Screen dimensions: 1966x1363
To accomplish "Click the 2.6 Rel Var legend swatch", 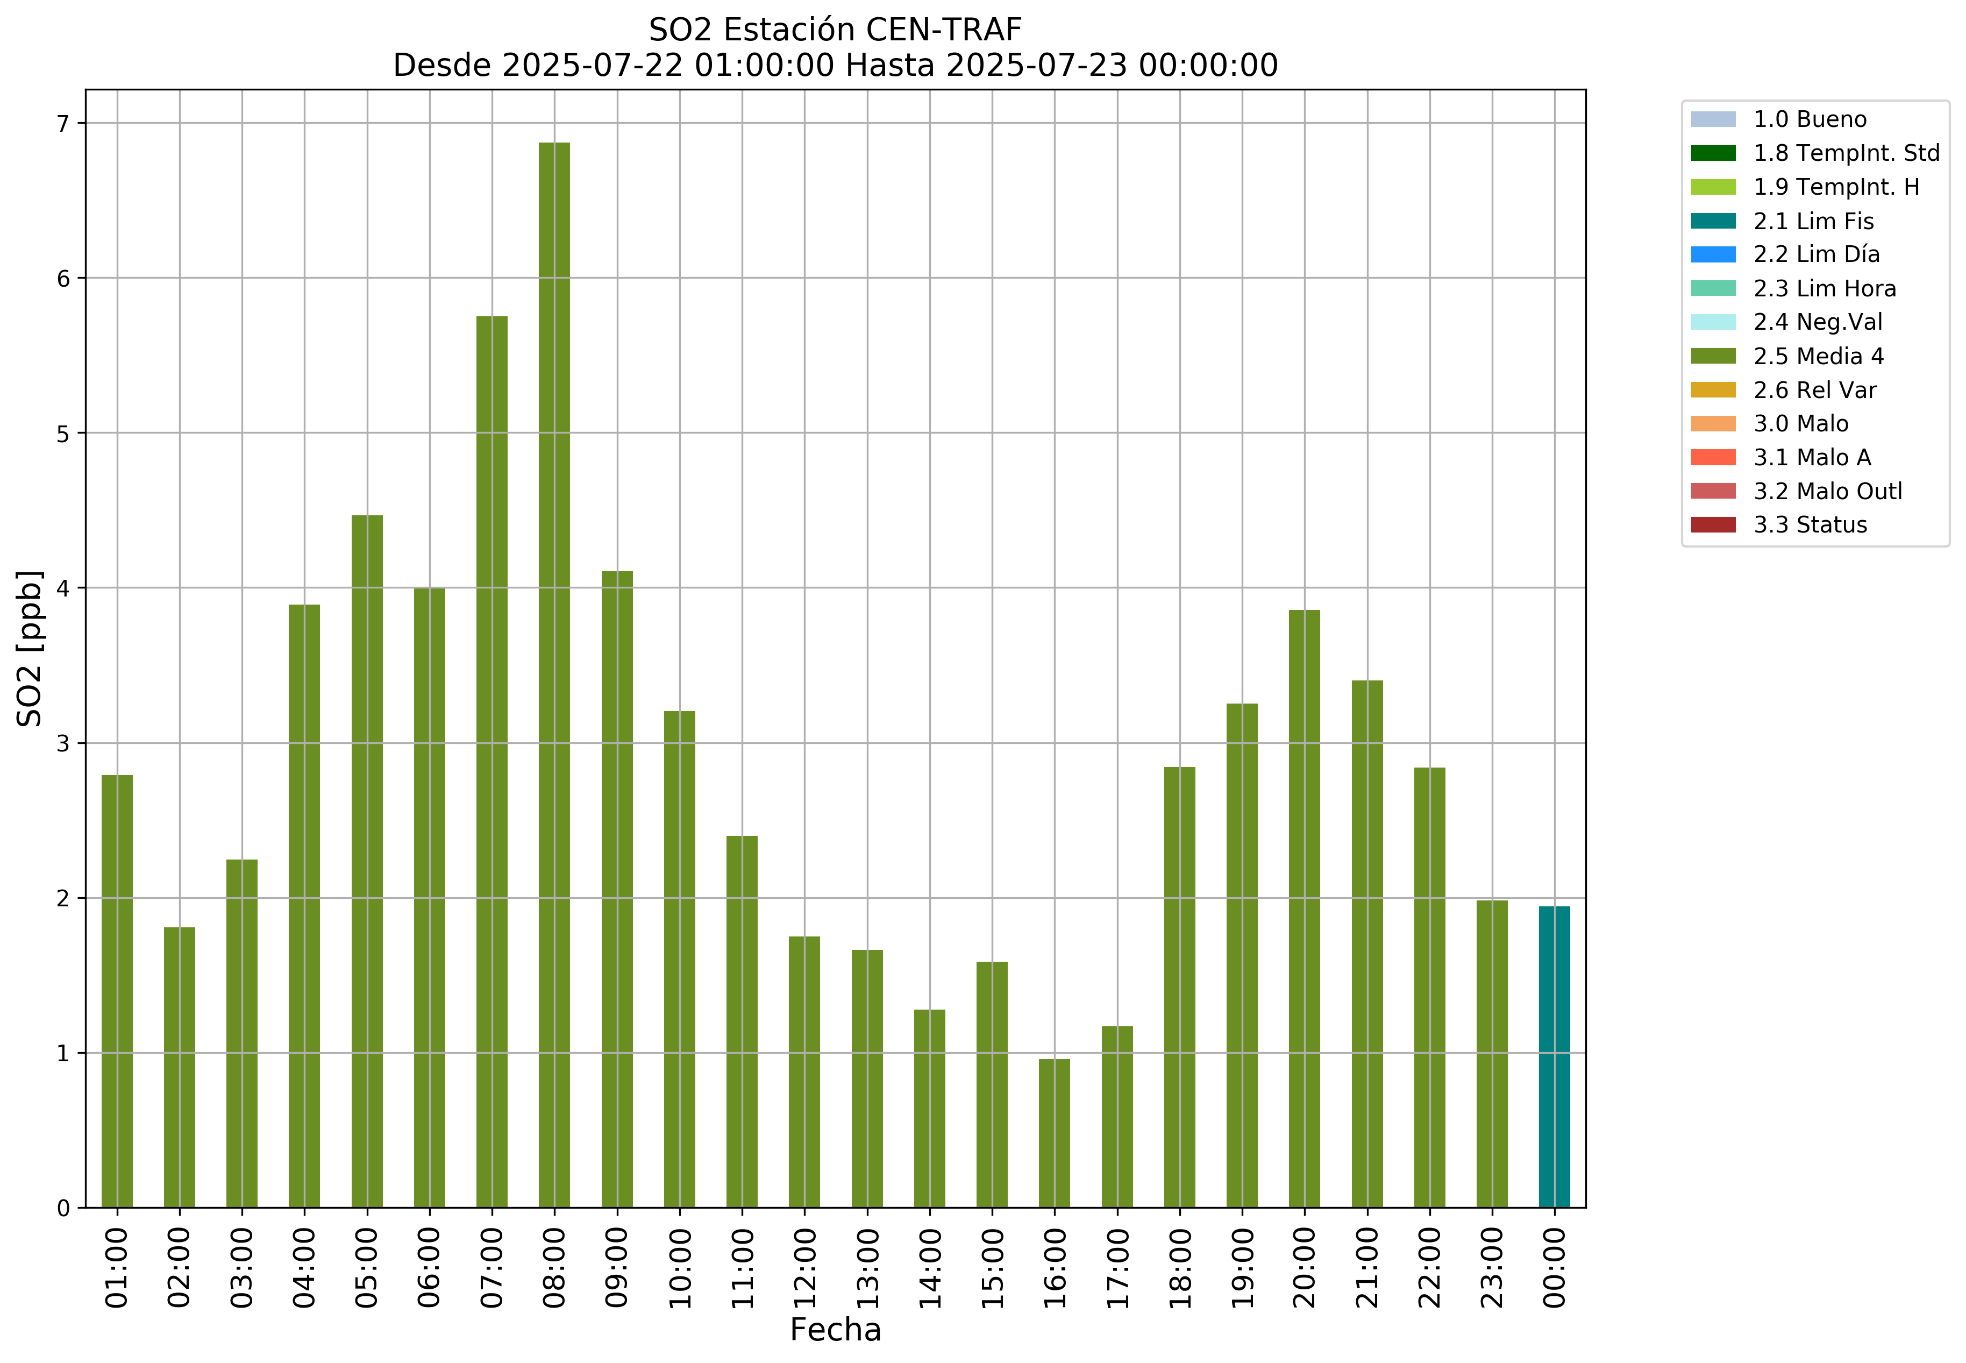I will 1713,389.
